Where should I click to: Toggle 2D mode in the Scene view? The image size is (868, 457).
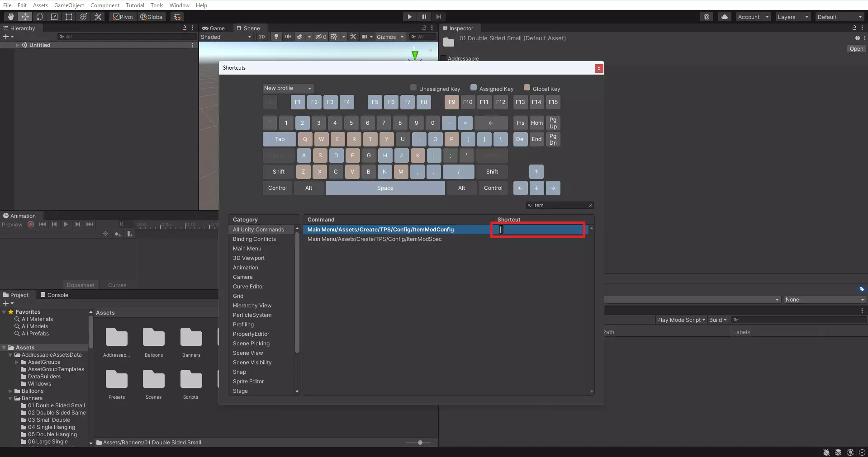point(261,37)
